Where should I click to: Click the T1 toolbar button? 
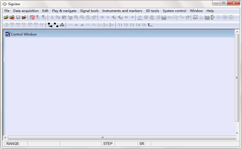pyautogui.click(x=120, y=25)
